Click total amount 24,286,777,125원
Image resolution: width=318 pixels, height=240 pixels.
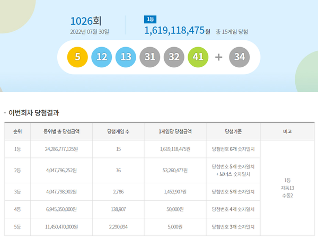[61, 149]
